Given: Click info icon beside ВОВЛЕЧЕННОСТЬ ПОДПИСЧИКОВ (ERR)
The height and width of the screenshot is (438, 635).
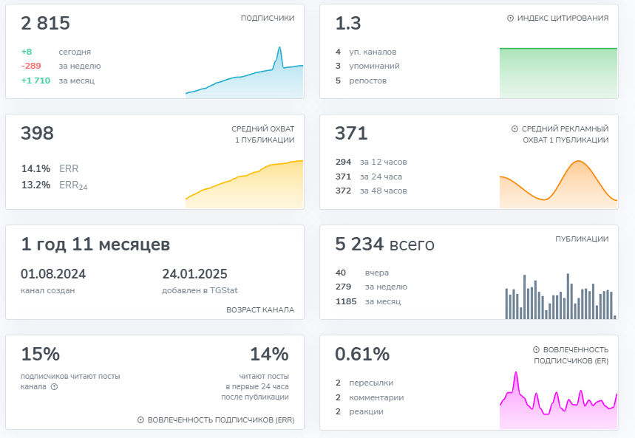Looking at the screenshot, I should point(140,420).
